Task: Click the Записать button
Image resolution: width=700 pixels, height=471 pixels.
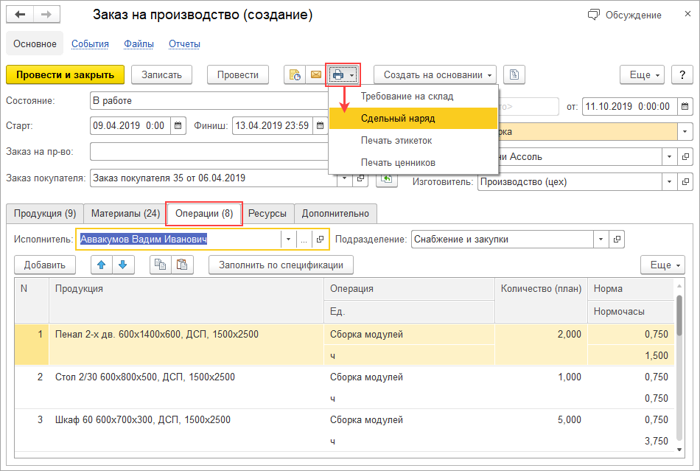Action: point(161,74)
